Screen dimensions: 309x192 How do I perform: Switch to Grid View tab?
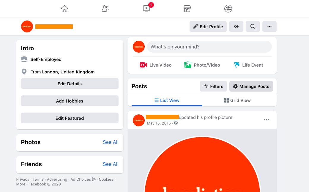(x=237, y=100)
